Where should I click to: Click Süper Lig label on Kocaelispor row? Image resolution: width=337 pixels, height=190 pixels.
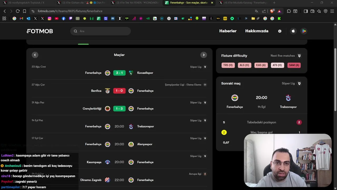(x=196, y=67)
